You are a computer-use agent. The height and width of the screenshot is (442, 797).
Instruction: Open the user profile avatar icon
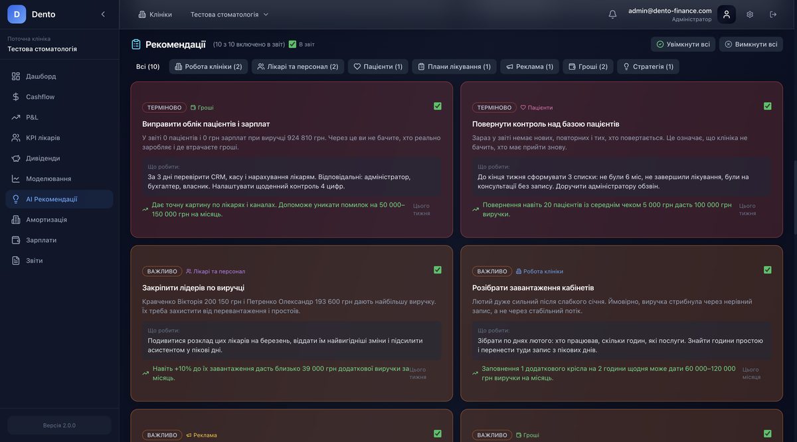[727, 15]
